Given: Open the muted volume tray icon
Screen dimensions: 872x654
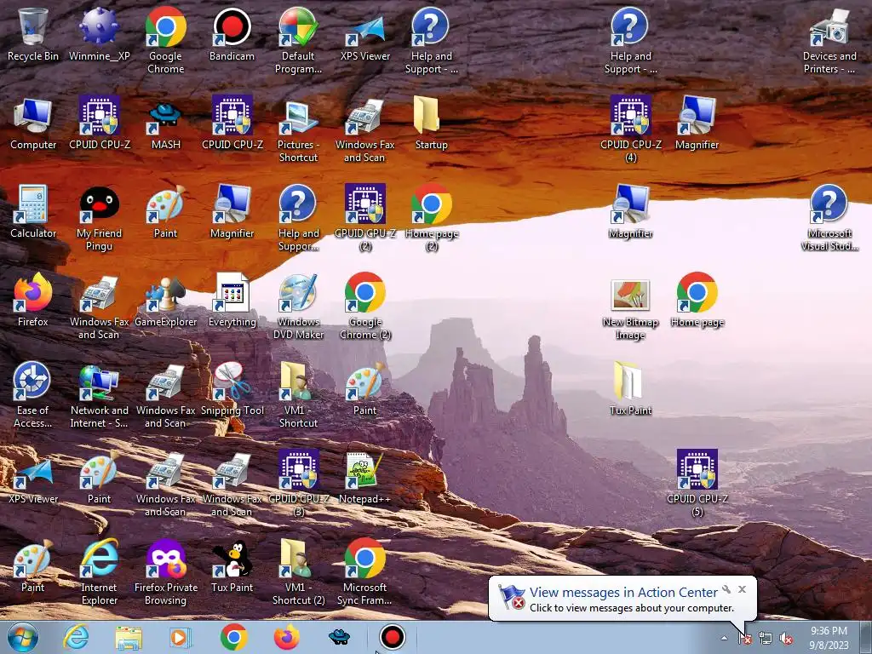Looking at the screenshot, I should (786, 639).
